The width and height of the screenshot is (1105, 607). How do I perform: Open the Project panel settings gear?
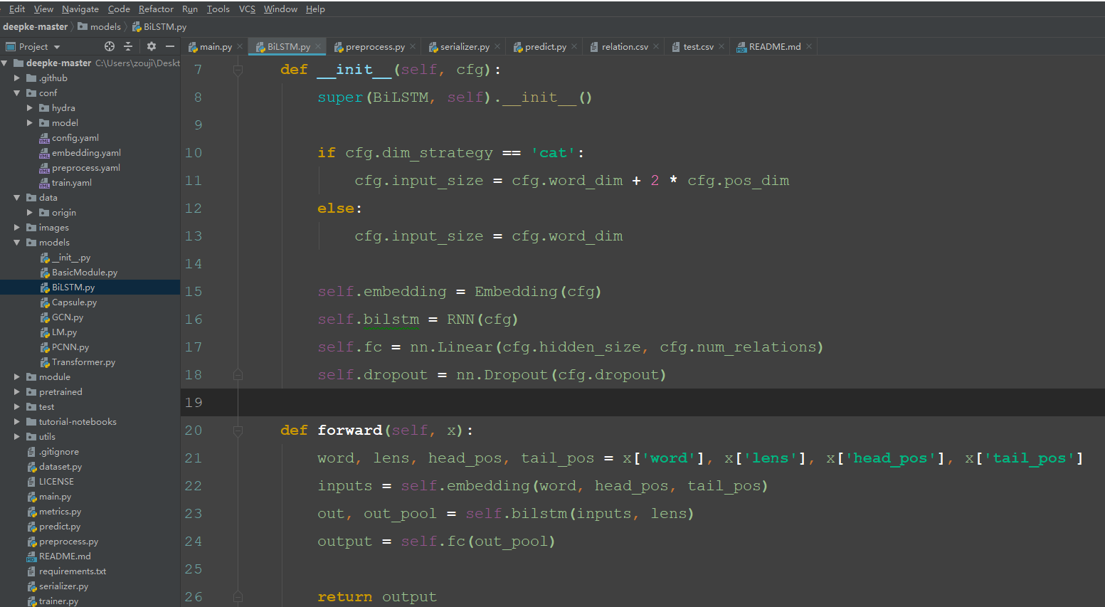151,46
